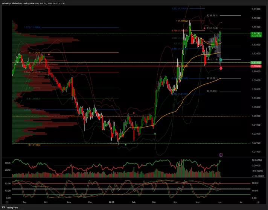Click the Apr label on the time axis

[x=175, y=201]
